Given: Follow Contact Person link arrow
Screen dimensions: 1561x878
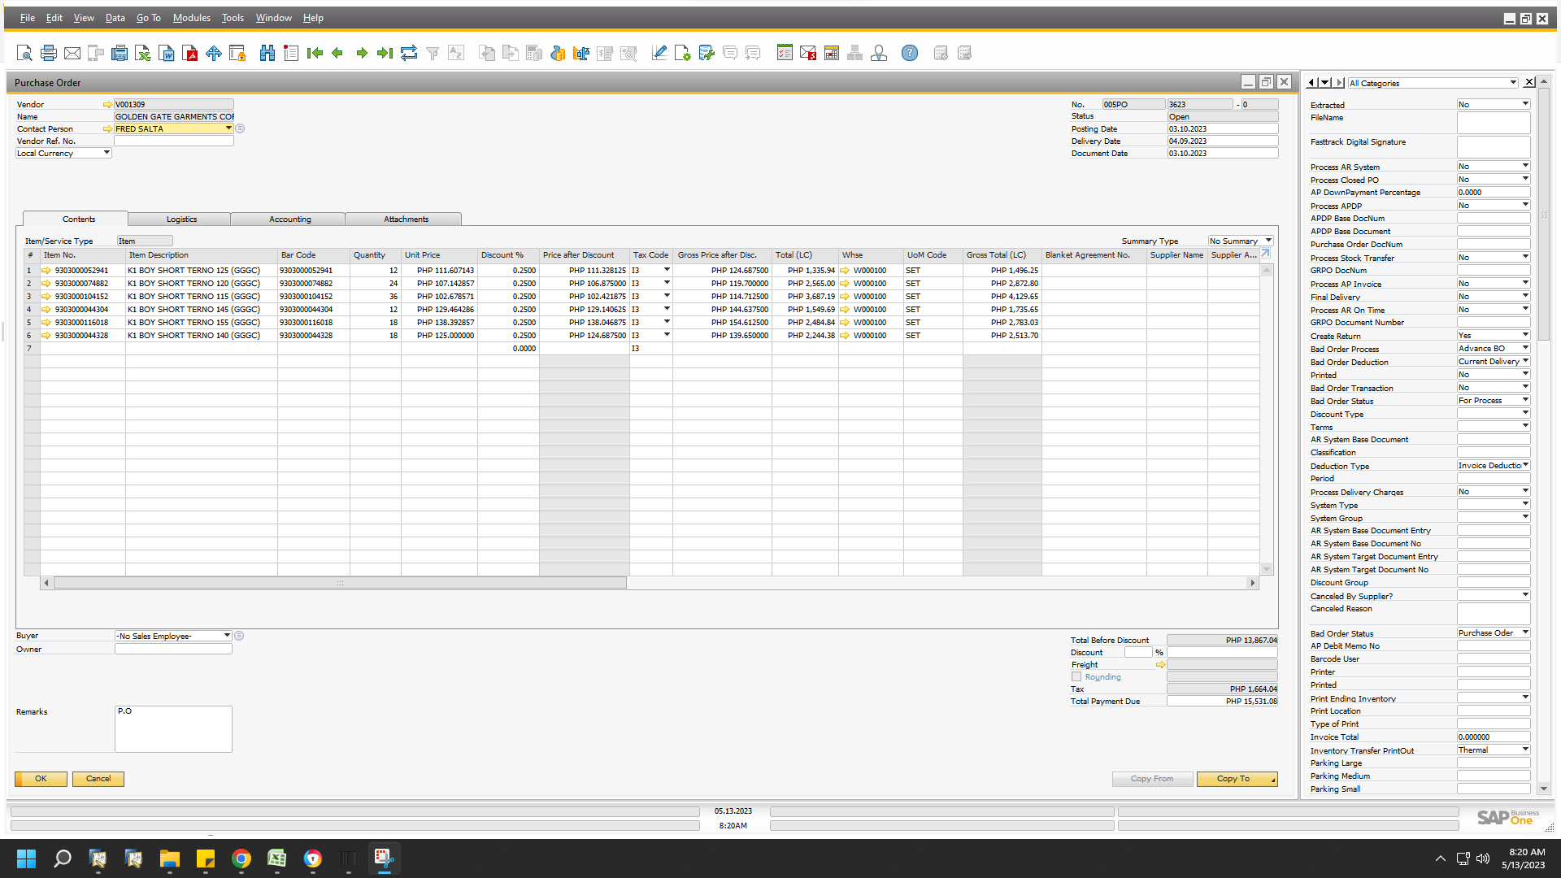Looking at the screenshot, I should pos(107,129).
